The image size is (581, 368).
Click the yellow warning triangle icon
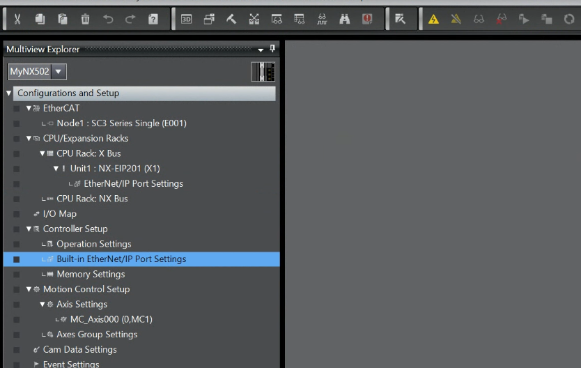coord(433,20)
